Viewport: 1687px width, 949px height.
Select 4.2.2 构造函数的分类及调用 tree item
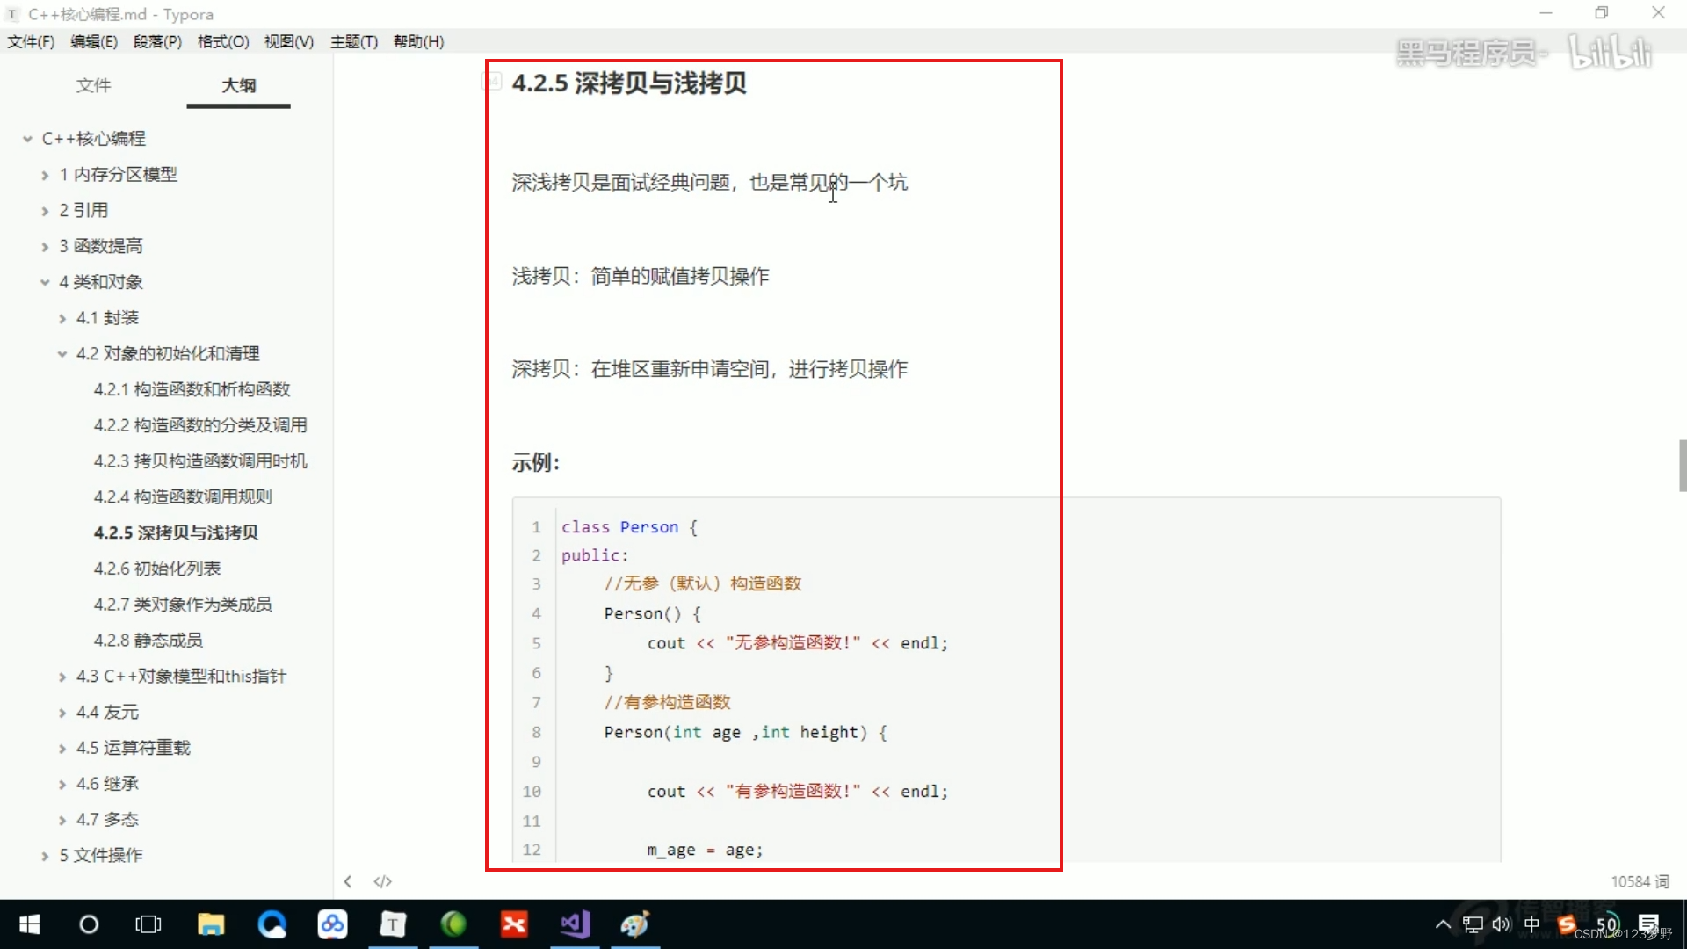point(199,425)
